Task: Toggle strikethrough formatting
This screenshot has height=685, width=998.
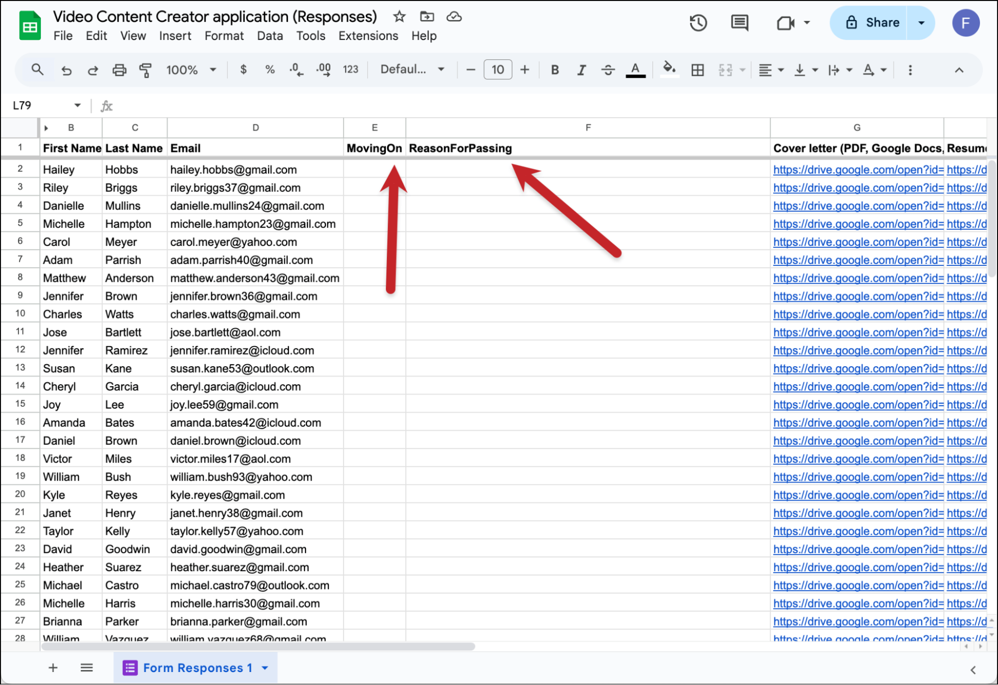Action: pos(608,70)
